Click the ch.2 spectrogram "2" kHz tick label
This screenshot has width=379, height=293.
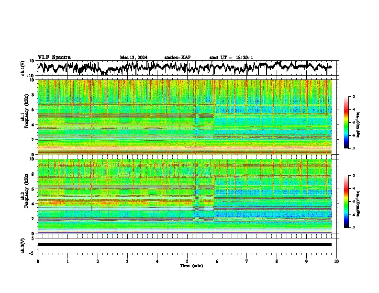[x=33, y=219]
